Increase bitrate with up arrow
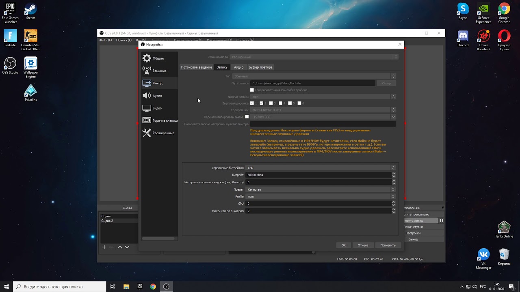 [394, 174]
